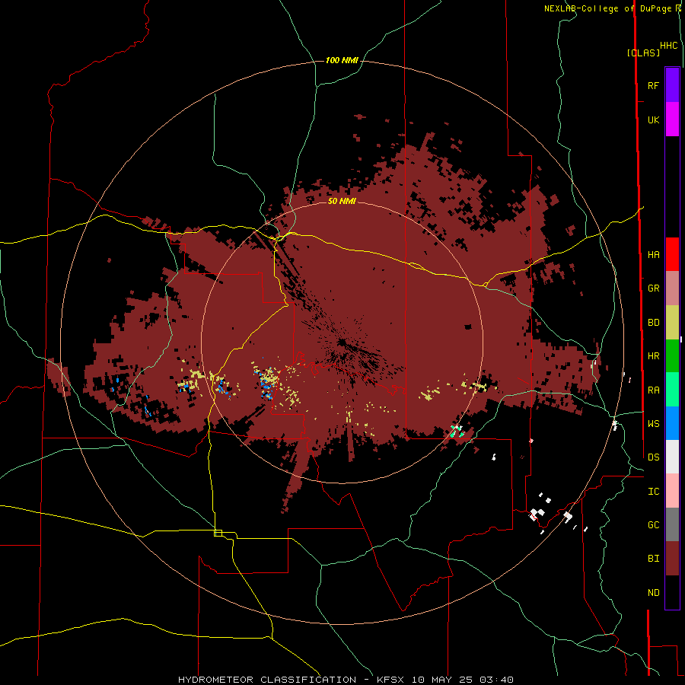Click the ND legend label
Screen dimensions: 685x685
654,592
